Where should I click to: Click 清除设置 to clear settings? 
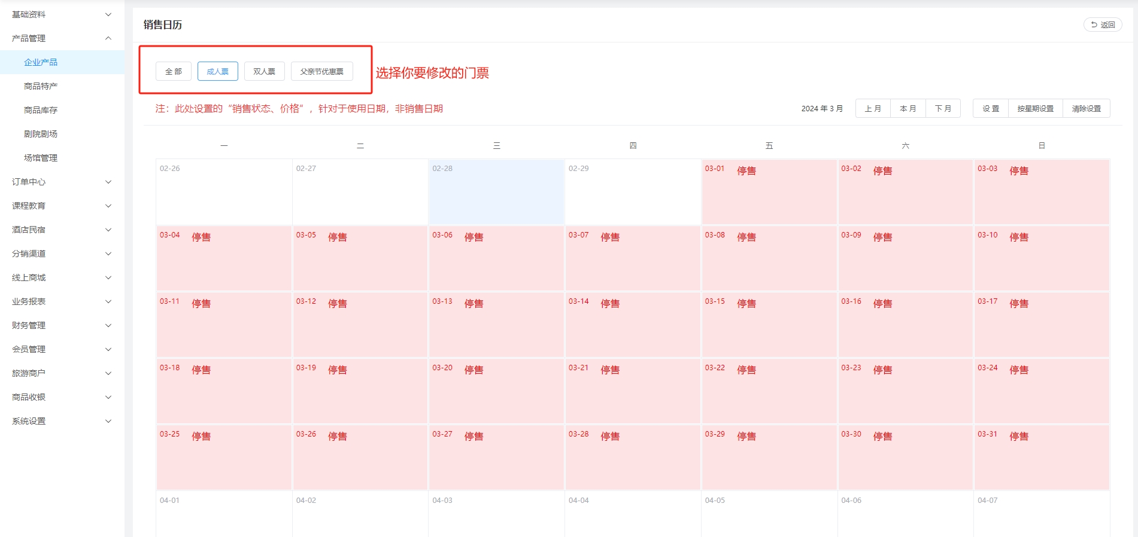(1086, 108)
